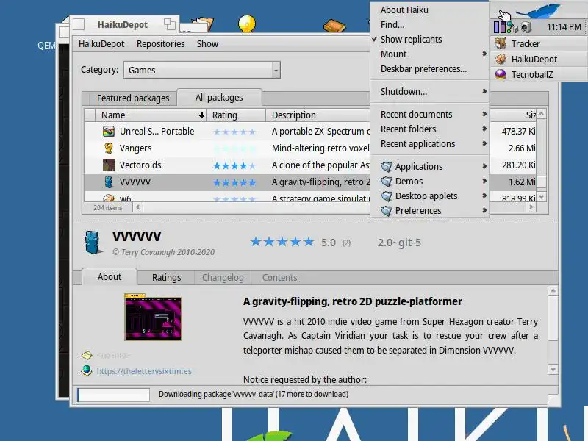Click the volume tray icon
Screen dimensions: 588x441
tap(526, 27)
